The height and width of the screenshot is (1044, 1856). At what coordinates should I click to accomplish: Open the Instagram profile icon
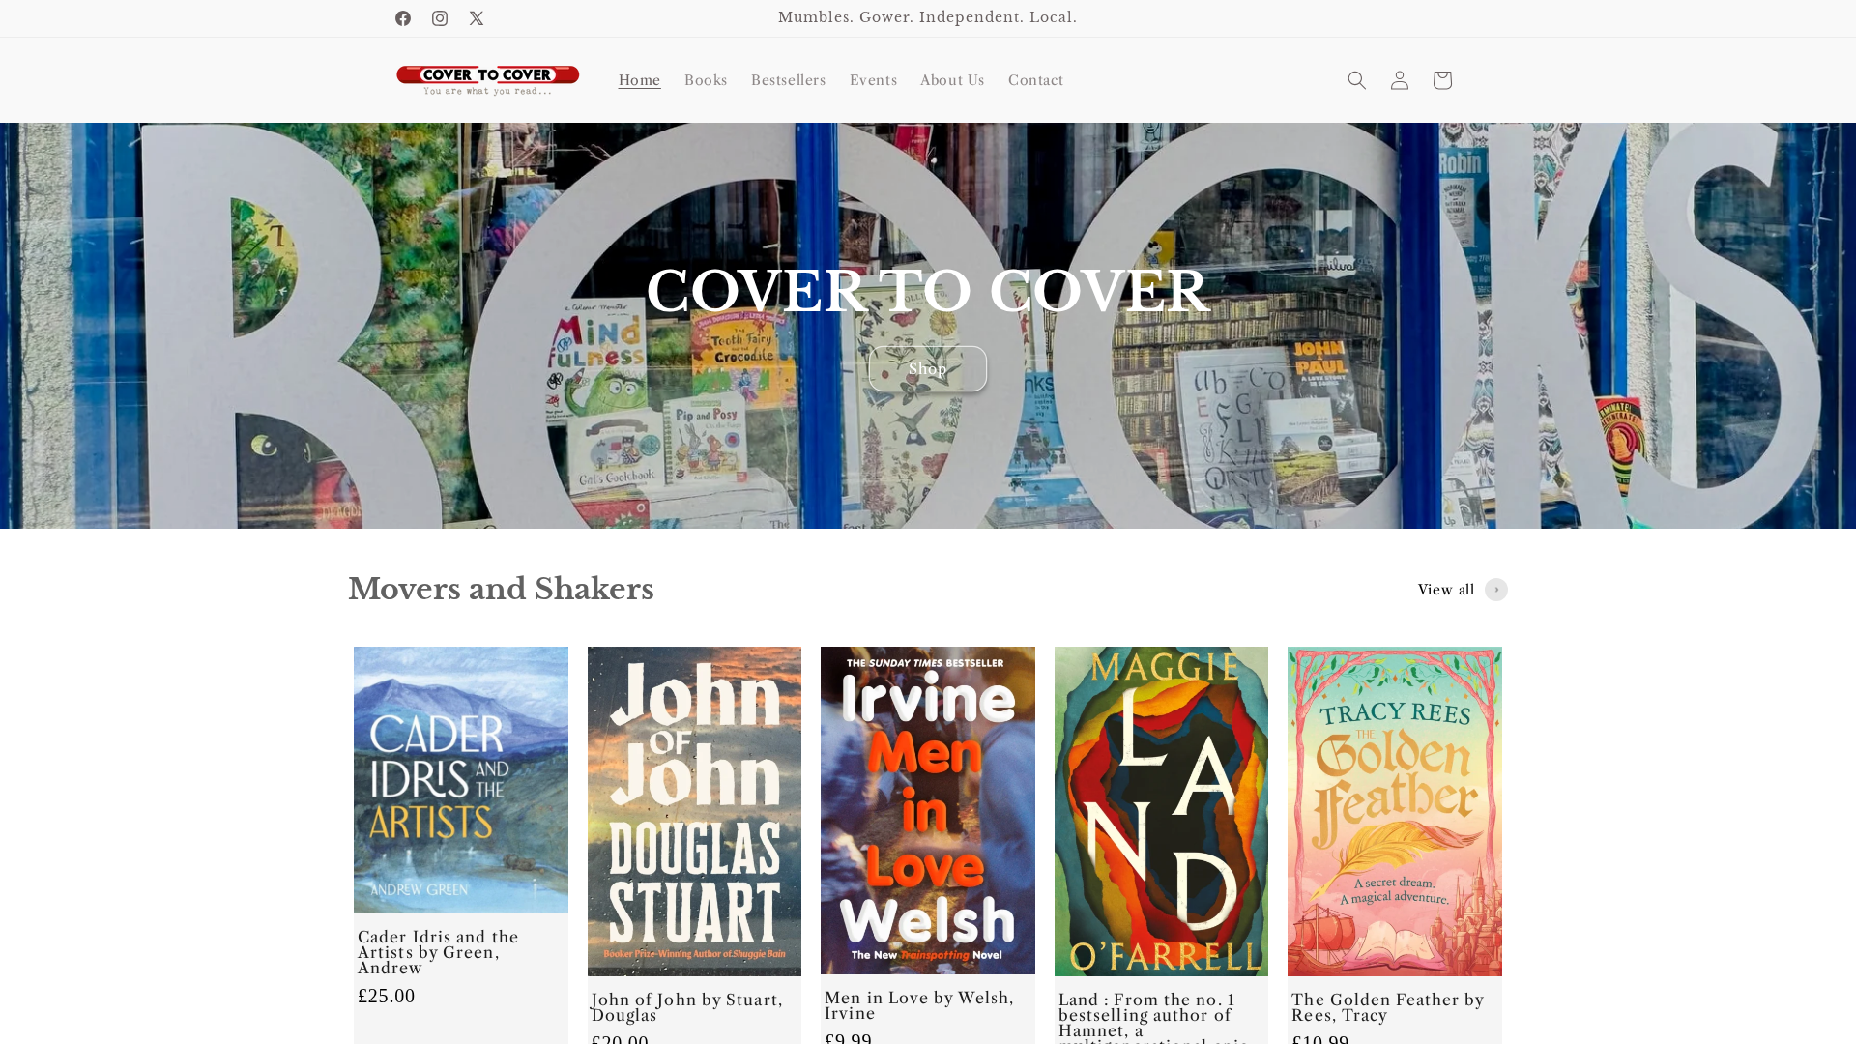440,18
